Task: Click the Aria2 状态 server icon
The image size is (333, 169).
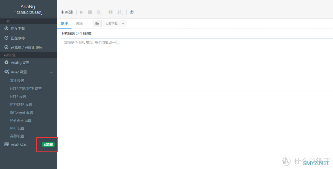Action: 6,144
